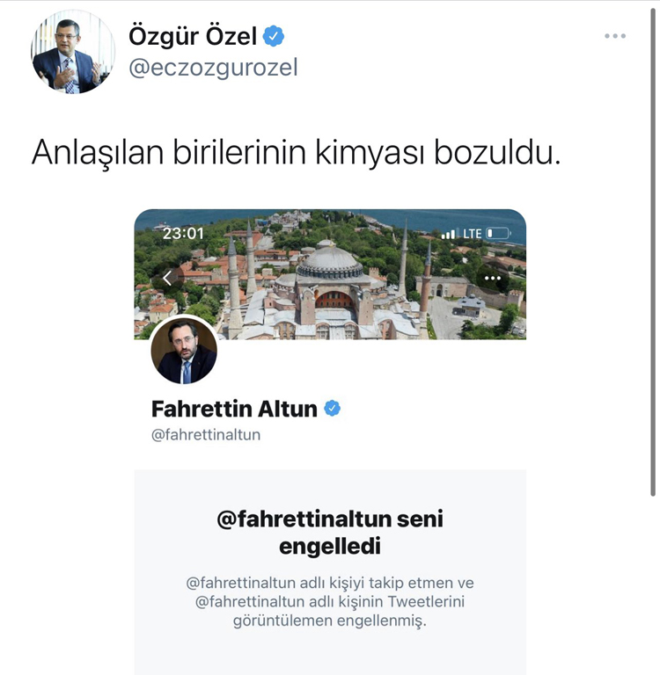Image resolution: width=660 pixels, height=675 pixels.
Task: Click the '@fahrettinaltun seni engelledi' heading
Action: click(x=330, y=533)
